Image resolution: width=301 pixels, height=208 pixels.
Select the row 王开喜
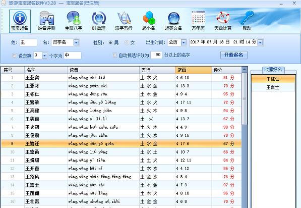coord(122,169)
